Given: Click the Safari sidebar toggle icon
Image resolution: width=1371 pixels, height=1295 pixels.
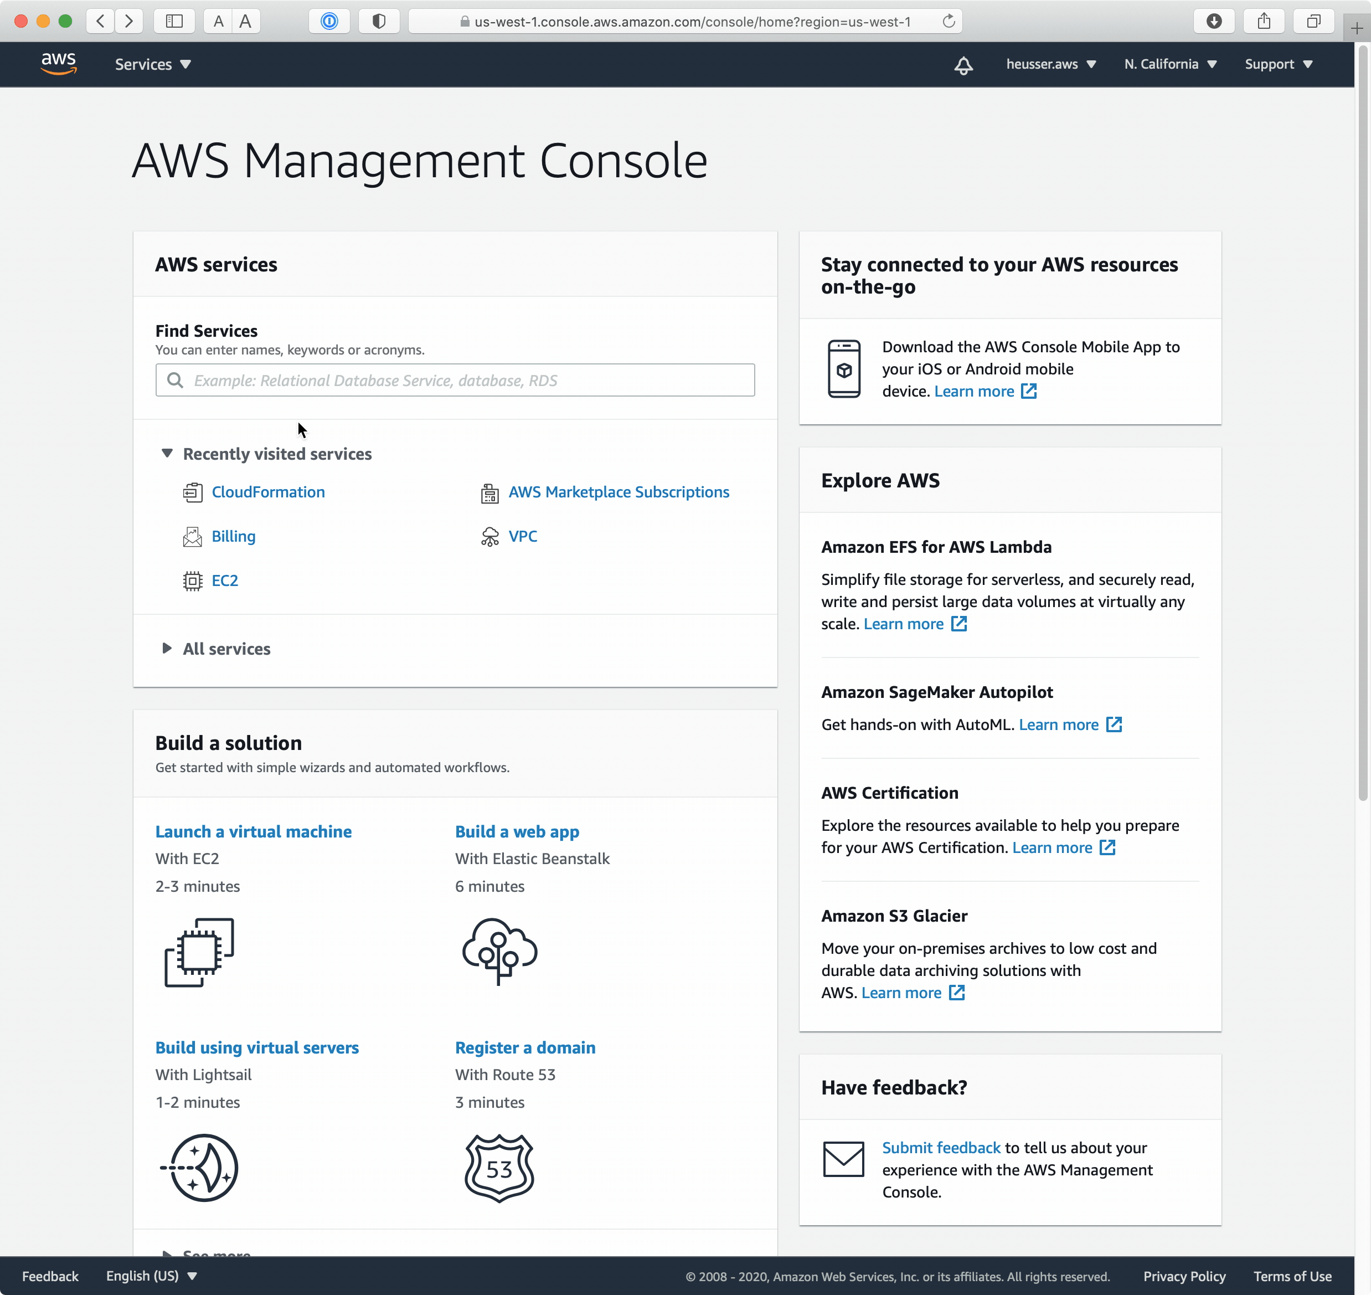Looking at the screenshot, I should pos(174,22).
